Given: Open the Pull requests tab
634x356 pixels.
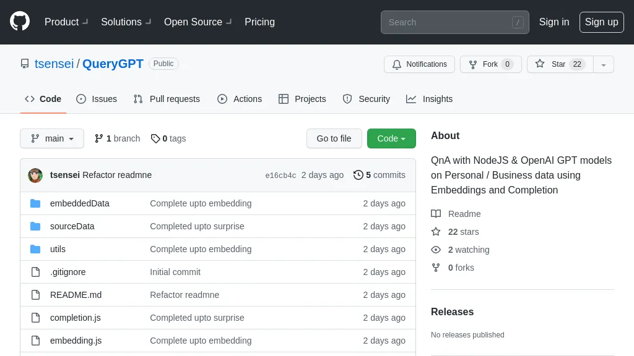Looking at the screenshot, I should pos(167,99).
